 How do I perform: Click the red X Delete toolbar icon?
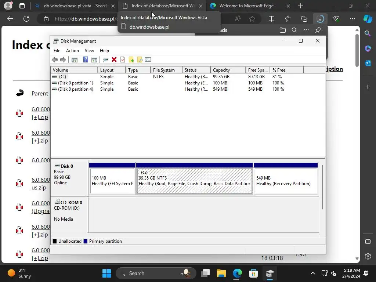114,60
